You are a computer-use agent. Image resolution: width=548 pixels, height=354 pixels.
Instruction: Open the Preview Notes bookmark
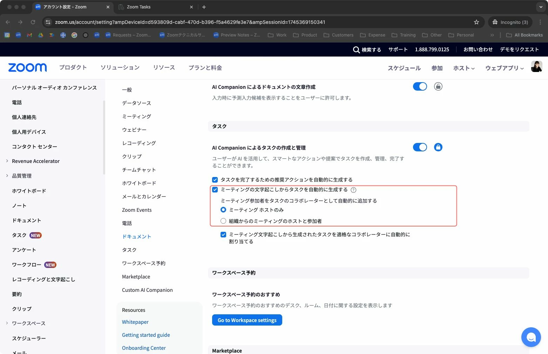click(x=237, y=35)
